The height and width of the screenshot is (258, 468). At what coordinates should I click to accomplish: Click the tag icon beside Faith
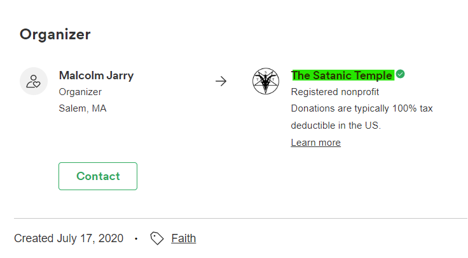point(156,238)
